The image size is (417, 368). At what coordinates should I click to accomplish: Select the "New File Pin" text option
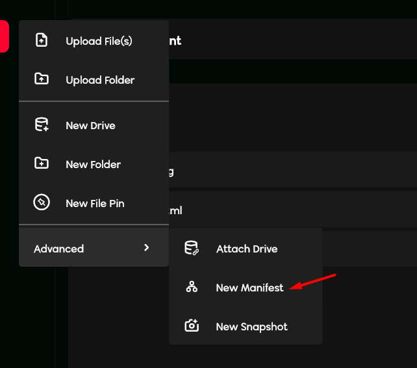pyautogui.click(x=95, y=203)
